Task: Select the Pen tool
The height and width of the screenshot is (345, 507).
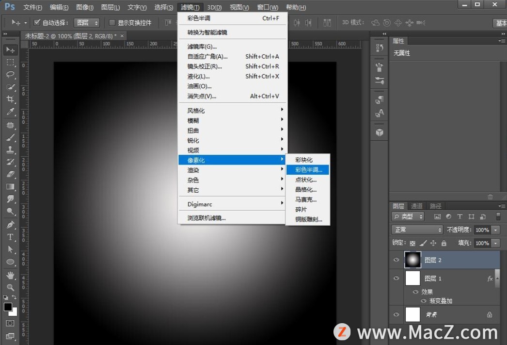Action: (x=10, y=224)
